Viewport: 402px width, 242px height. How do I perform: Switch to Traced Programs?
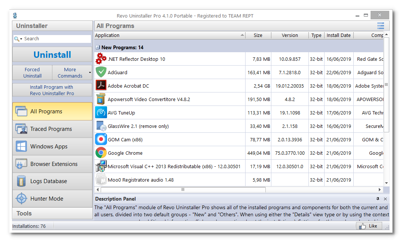(x=52, y=129)
